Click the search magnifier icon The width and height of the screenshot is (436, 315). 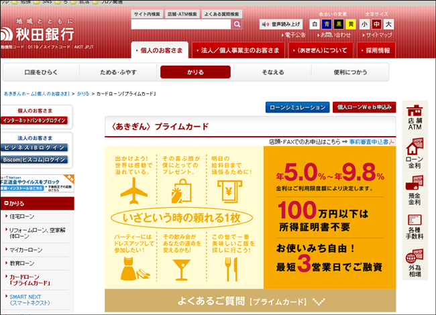237,24
